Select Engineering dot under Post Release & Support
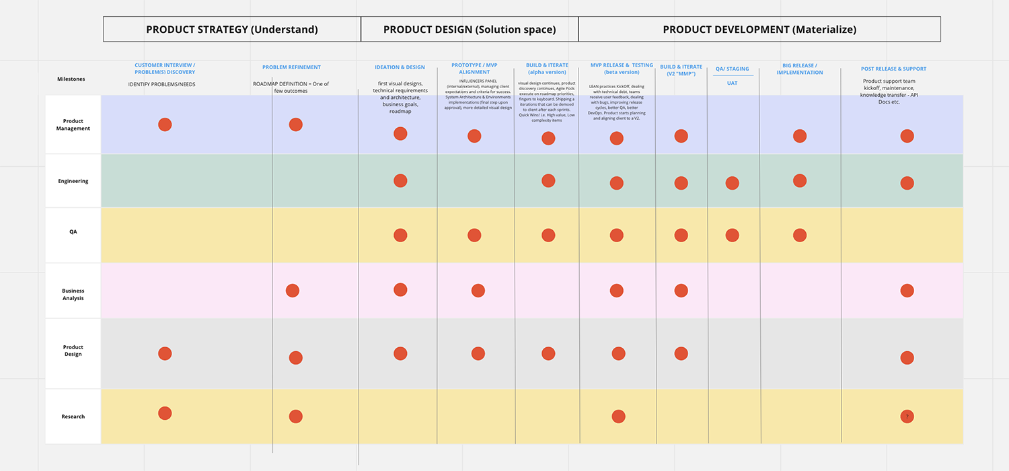 tap(907, 183)
